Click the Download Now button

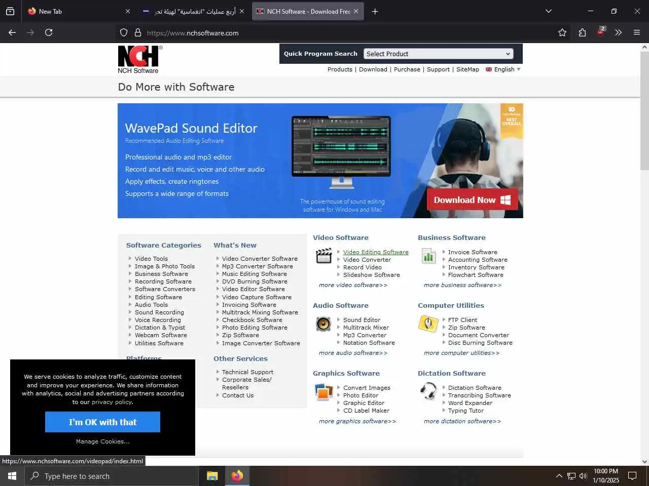472,199
